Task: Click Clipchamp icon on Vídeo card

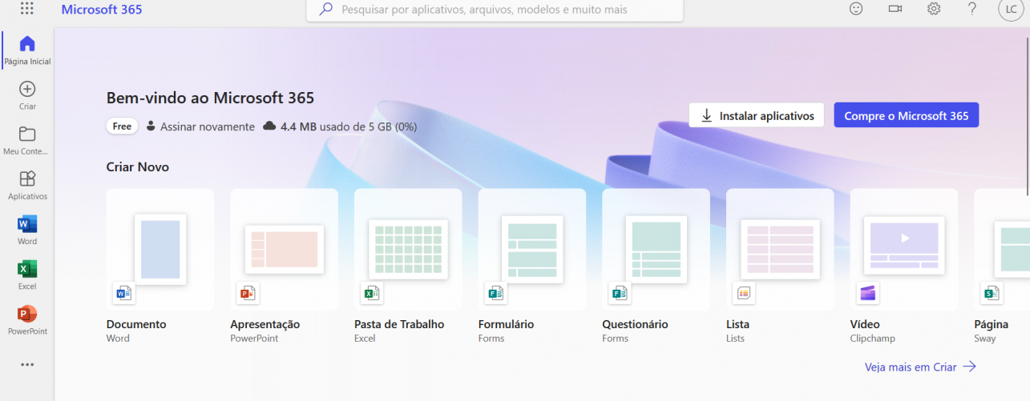Action: pos(867,294)
